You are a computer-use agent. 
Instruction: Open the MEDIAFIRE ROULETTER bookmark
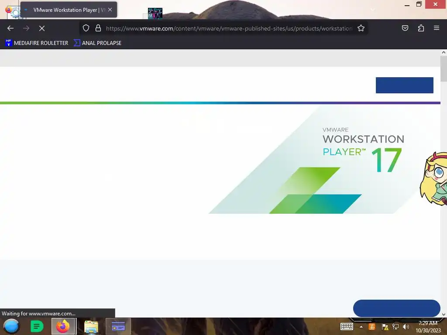point(37,43)
